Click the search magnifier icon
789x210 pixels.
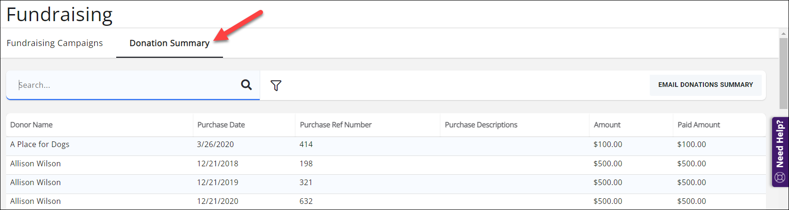coord(246,85)
